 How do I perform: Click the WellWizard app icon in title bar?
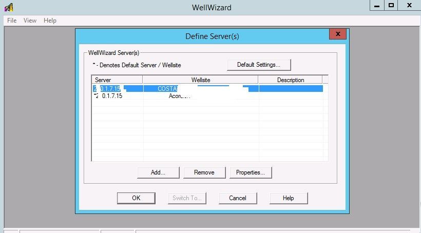point(9,7)
